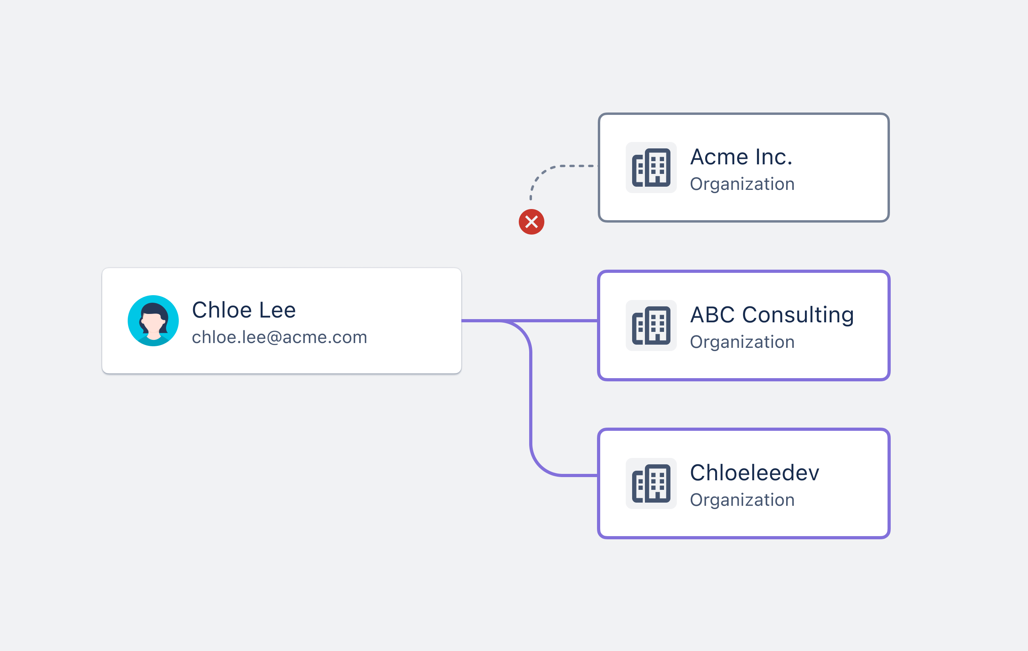Image resolution: width=1028 pixels, height=651 pixels.
Task: Click bottom border of the Chloeleedev card
Action: click(x=744, y=537)
